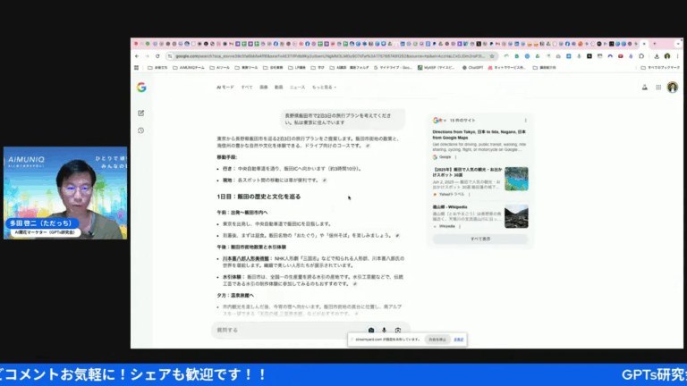Viewport: 687px width, 386px height.
Task: Click the image upload icon in question box
Action: coord(371,330)
